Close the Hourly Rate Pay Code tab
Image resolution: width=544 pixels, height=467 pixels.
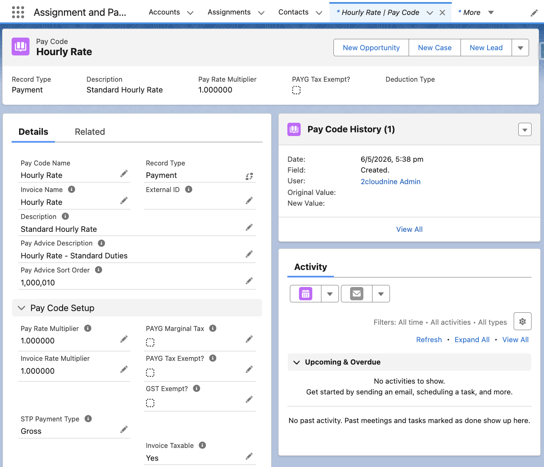[442, 12]
